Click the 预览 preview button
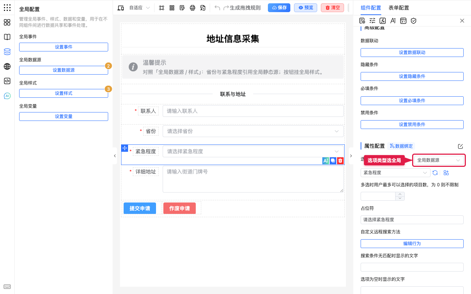Viewport: 471px width, 294px height. (305, 8)
